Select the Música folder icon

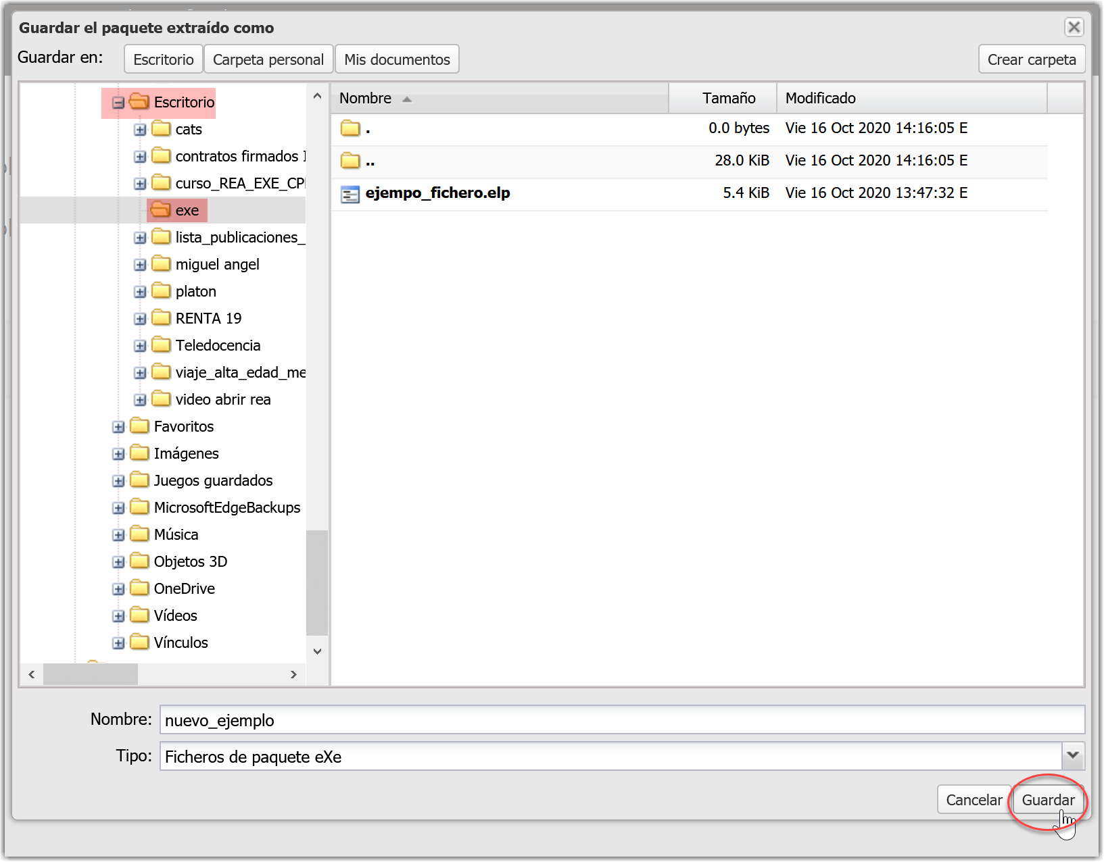[x=139, y=534]
